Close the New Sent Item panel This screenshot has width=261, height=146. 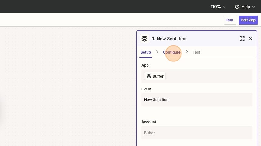point(250,39)
